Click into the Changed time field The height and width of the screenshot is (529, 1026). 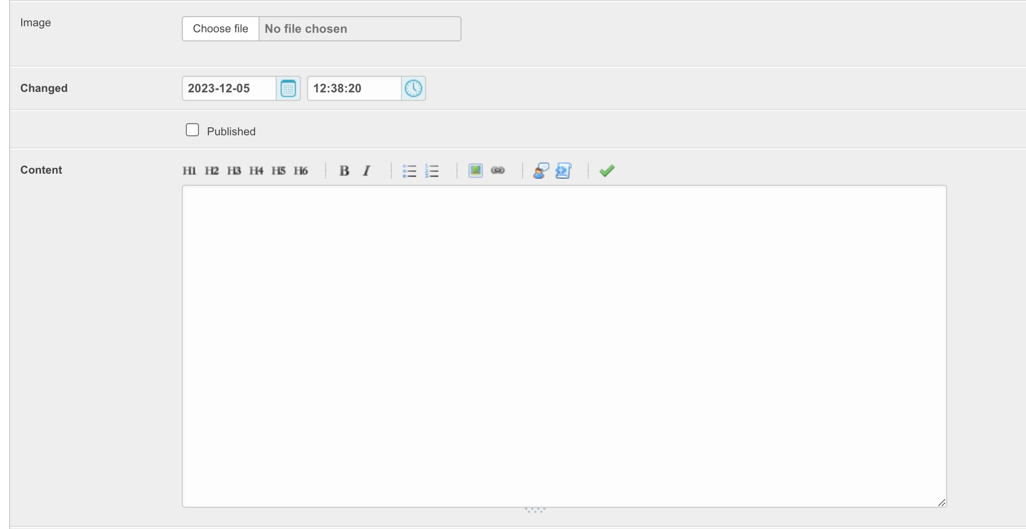(354, 88)
